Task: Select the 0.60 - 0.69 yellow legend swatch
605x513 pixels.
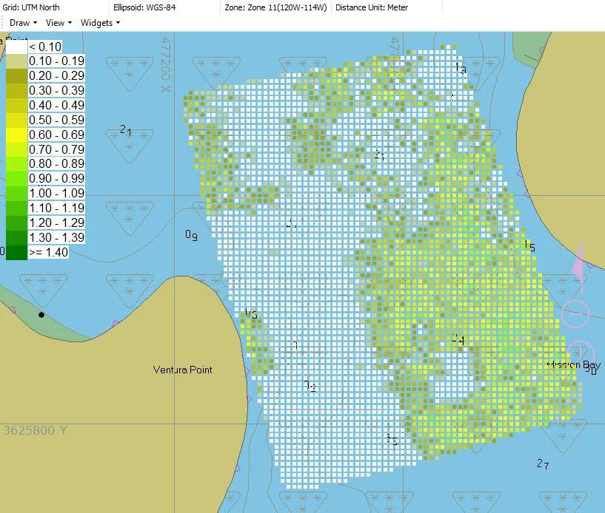Action: [x=16, y=135]
